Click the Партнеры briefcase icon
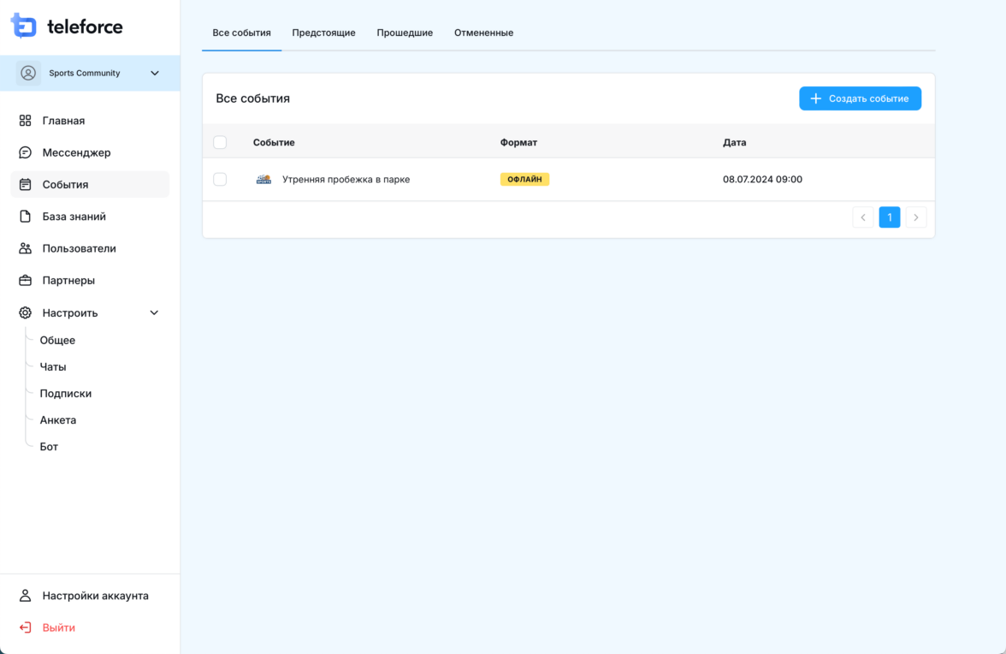 (26, 281)
